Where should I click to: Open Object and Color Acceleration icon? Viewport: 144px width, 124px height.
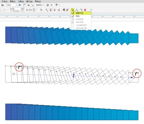click(64, 10)
